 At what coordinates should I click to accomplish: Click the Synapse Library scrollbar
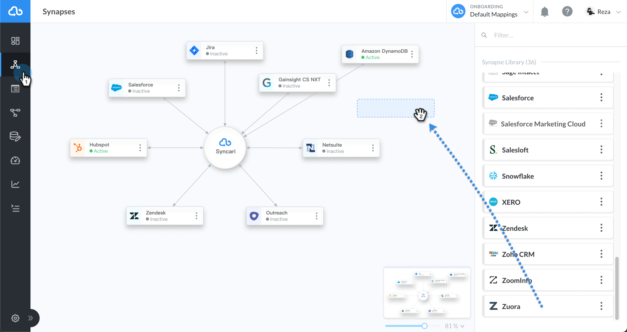(617, 288)
